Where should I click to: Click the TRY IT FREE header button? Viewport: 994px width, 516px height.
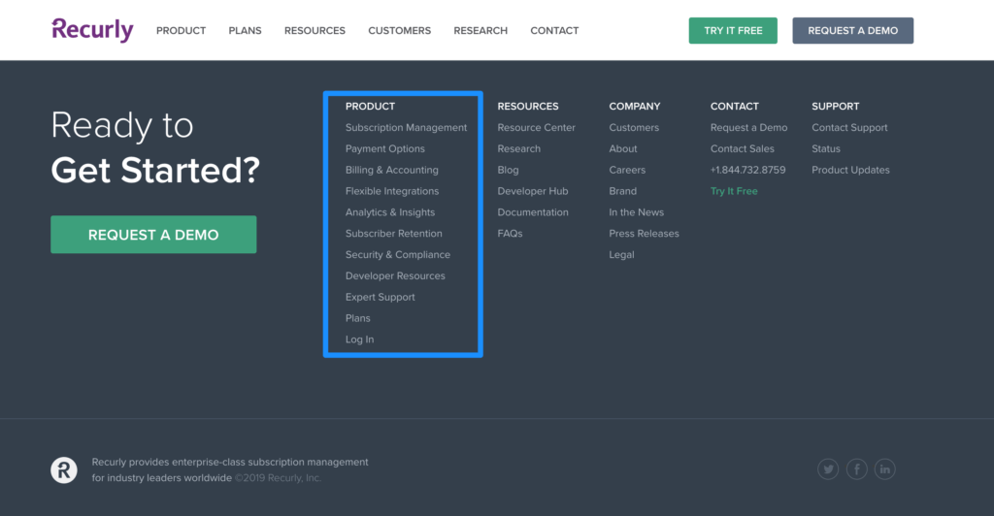pyautogui.click(x=733, y=30)
